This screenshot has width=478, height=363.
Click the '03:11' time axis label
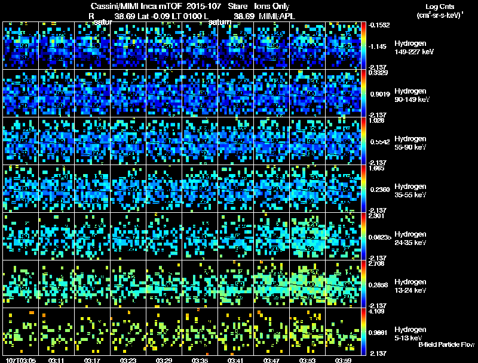[56, 361]
